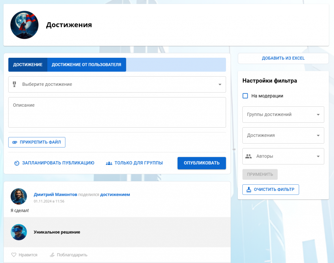The width and height of the screenshot is (334, 263).
Task: Click the clock icon for scheduled publication
Action: pyautogui.click(x=17, y=163)
